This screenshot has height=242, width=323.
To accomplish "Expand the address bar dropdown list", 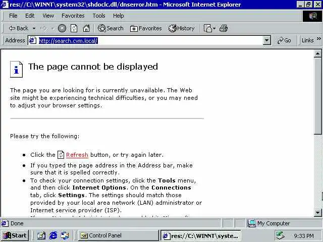I will pos(267,40).
